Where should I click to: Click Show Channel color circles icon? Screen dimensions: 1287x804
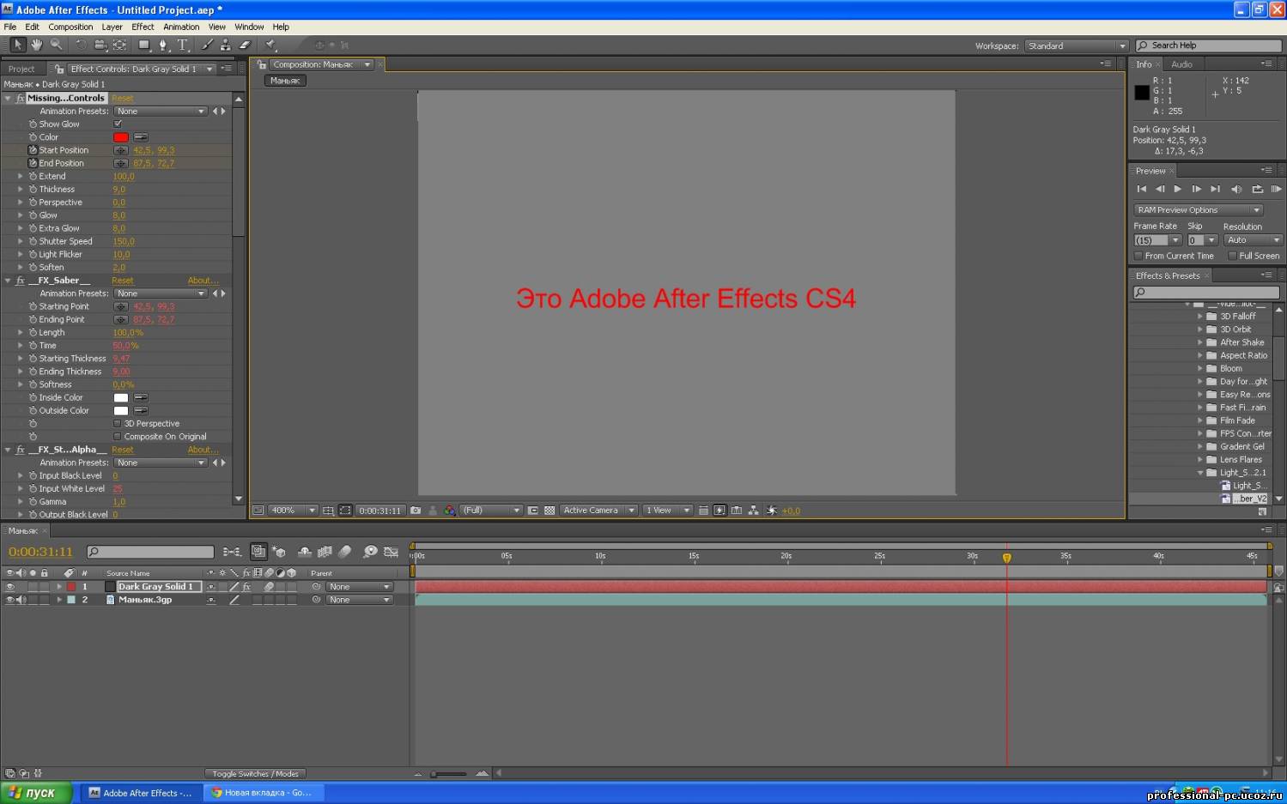449,510
